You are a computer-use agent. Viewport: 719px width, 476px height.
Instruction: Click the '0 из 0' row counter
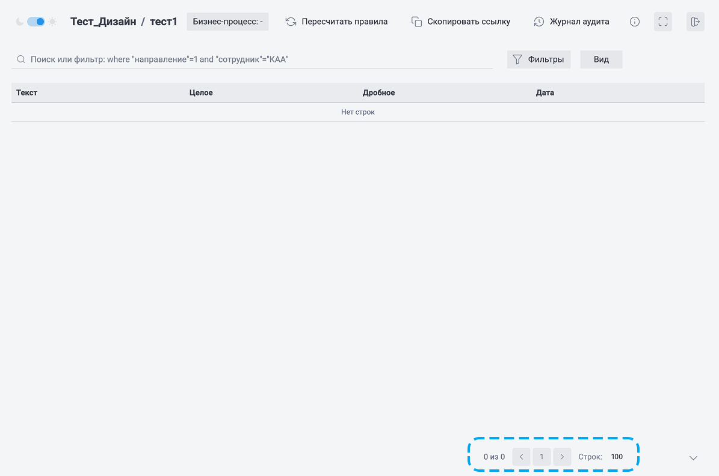[x=494, y=457]
